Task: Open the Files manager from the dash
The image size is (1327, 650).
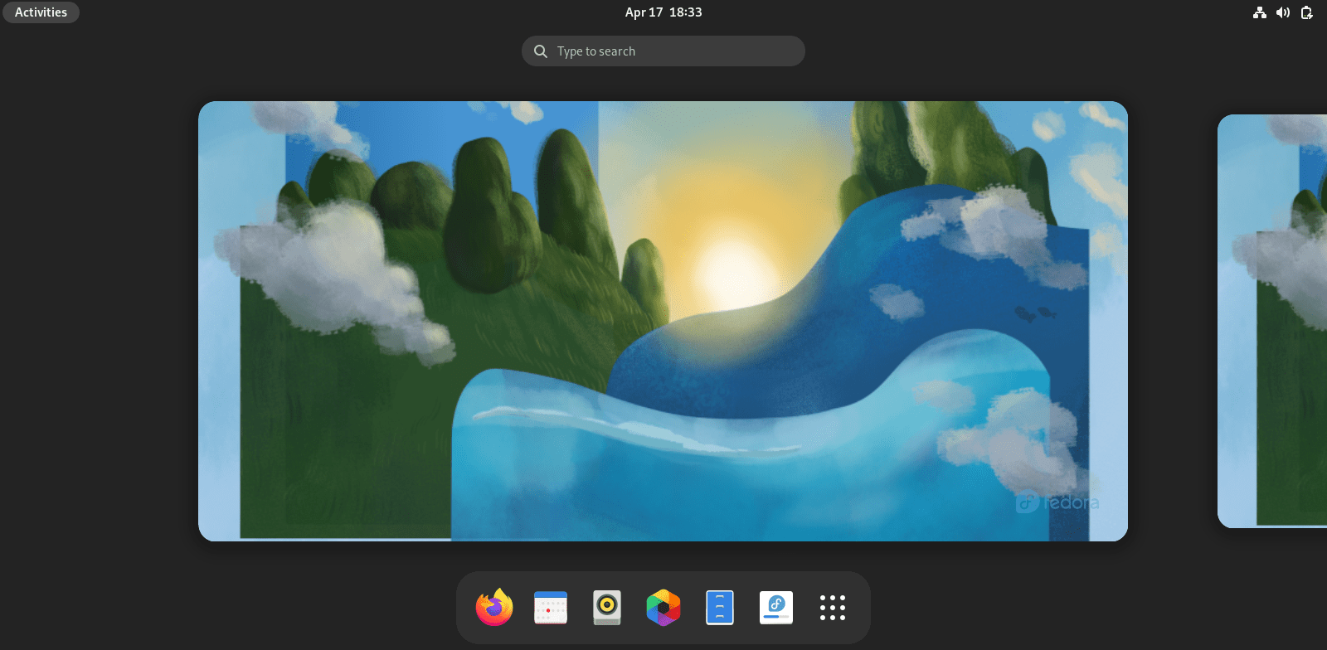Action: pos(720,608)
